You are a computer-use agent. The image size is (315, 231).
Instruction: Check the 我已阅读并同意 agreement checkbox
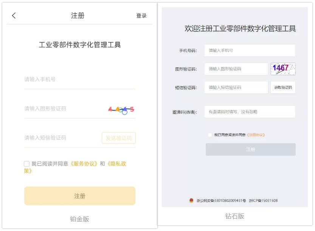pos(27,164)
